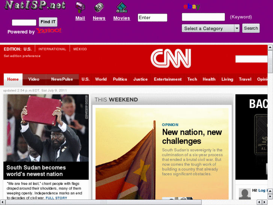Image resolution: width=273 pixels, height=205 pixels.
Task: Open the Health section
Action: tap(209, 79)
